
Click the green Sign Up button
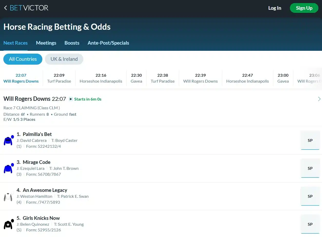click(304, 8)
